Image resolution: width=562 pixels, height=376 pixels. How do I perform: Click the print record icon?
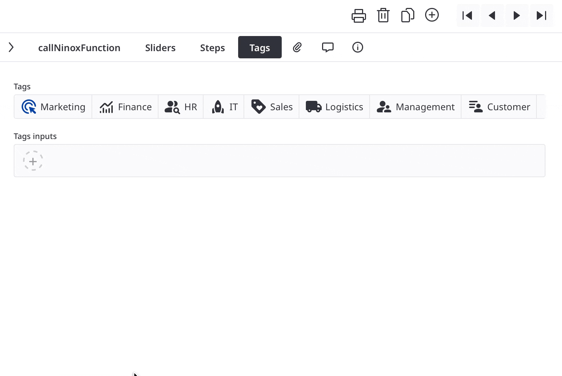pyautogui.click(x=358, y=15)
